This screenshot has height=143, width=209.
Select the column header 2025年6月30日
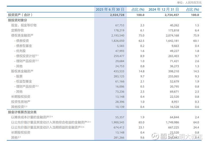pyautogui.click(x=110, y=9)
